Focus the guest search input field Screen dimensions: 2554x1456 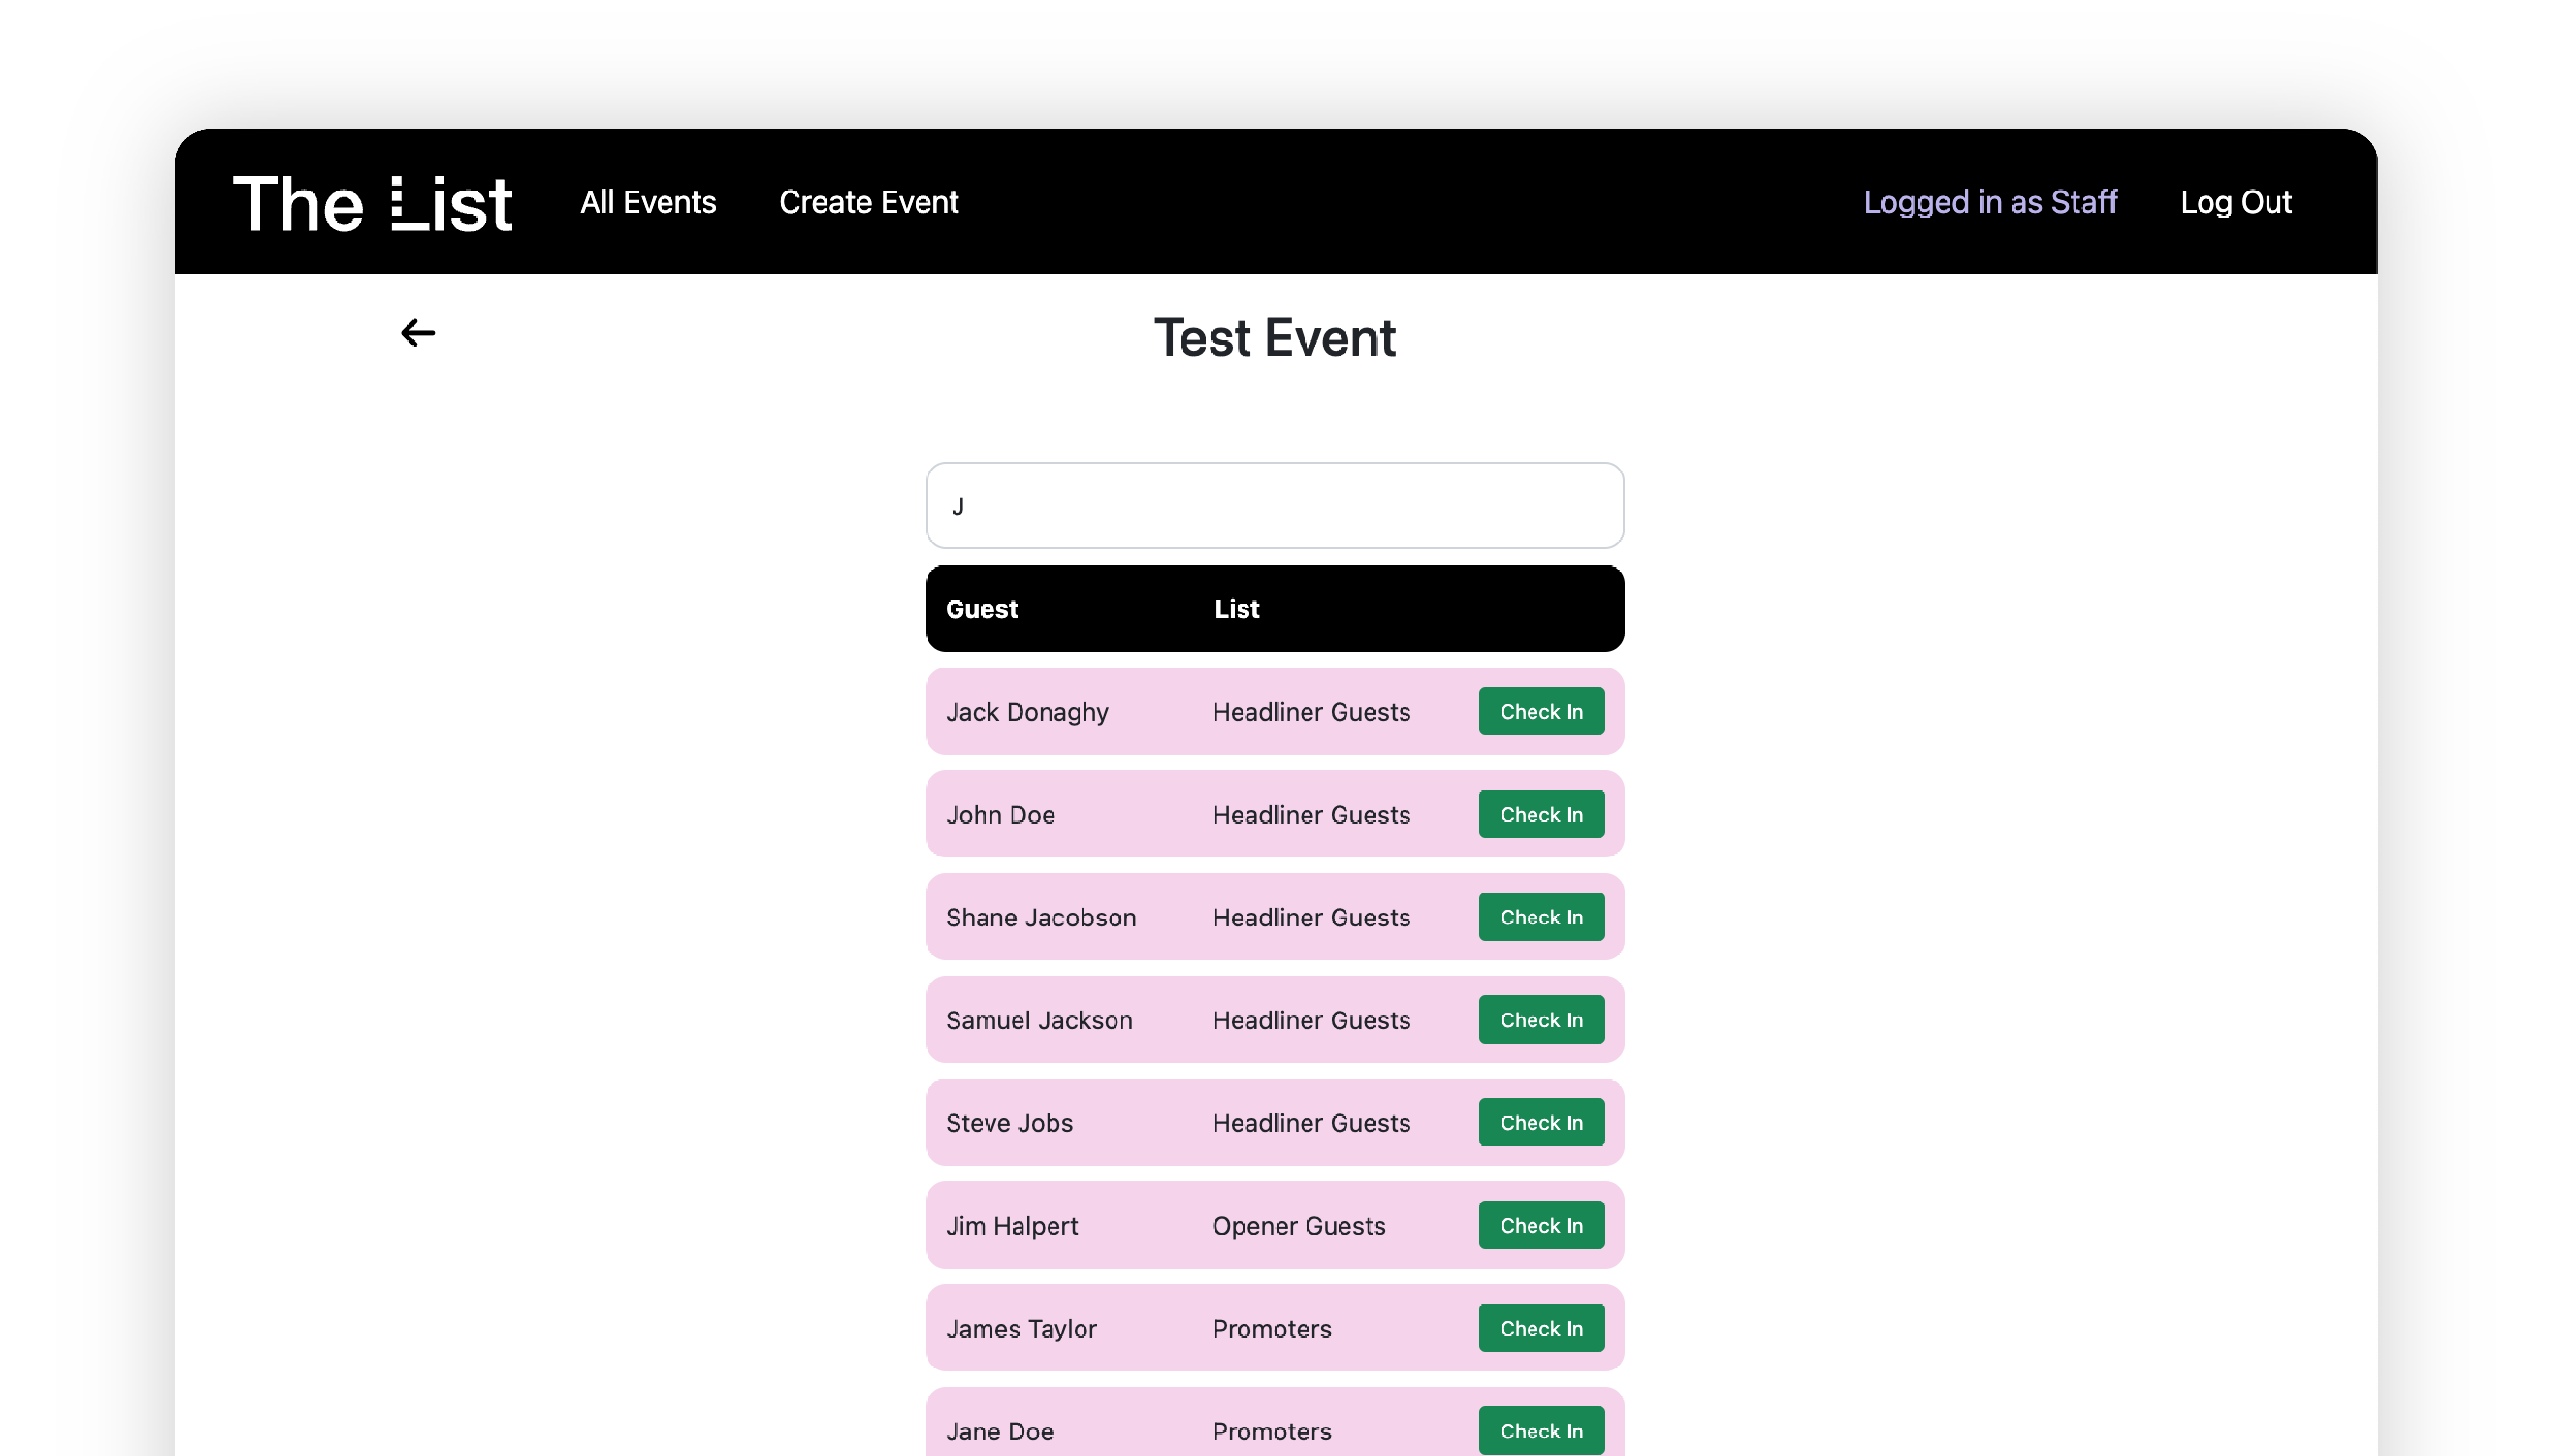pos(1275,505)
